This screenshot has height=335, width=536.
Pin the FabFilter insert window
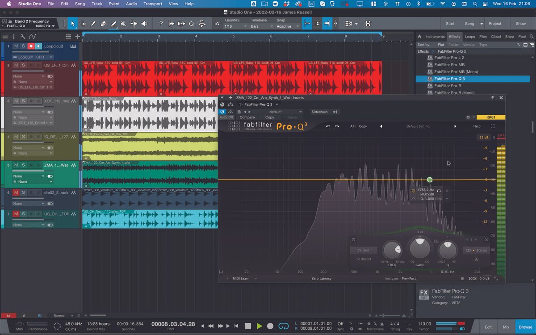pyautogui.click(x=493, y=97)
